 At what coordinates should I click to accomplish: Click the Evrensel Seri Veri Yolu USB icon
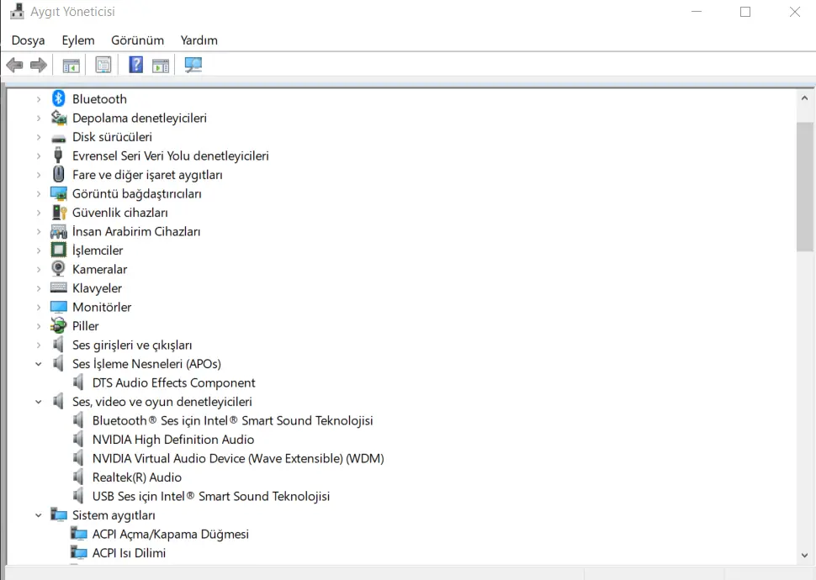[x=58, y=155]
